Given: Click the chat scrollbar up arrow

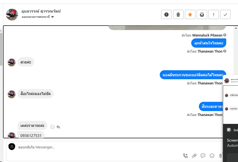Looking at the screenshot, I should click(236, 28).
